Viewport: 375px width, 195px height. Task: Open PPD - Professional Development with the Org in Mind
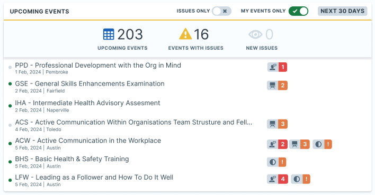[x=98, y=66]
